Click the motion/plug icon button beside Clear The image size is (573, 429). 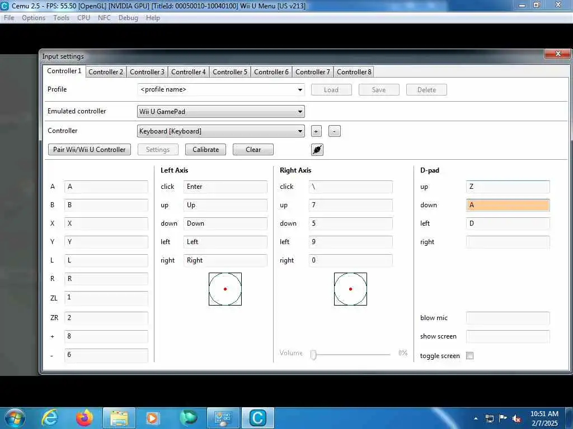pos(317,150)
